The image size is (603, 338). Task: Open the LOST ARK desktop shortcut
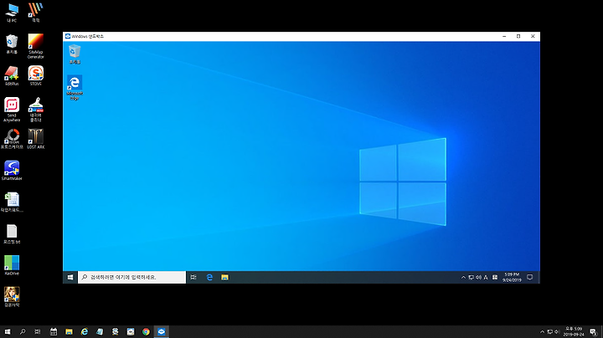click(x=36, y=139)
